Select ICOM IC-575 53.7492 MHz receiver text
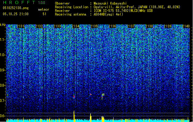The image size is (193, 122). click(123, 11)
